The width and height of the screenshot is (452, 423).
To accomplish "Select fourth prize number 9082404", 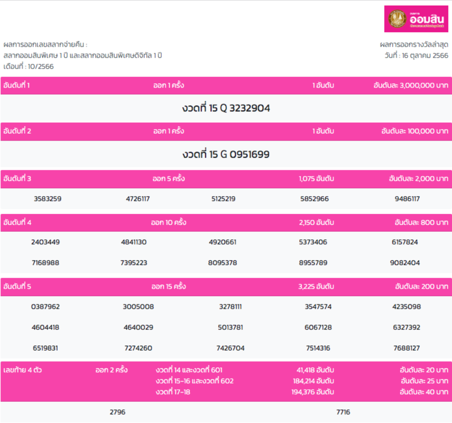I will click(x=405, y=263).
